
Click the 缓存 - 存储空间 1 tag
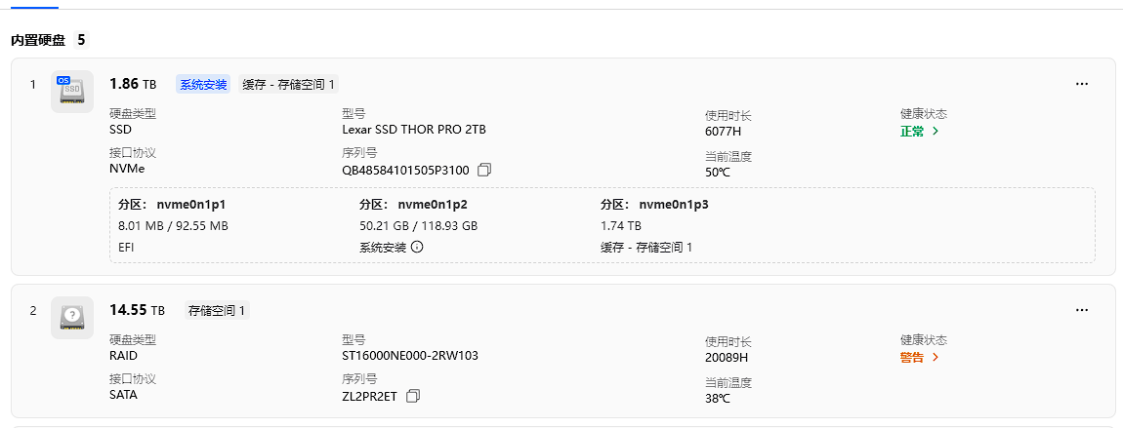pyautogui.click(x=289, y=85)
